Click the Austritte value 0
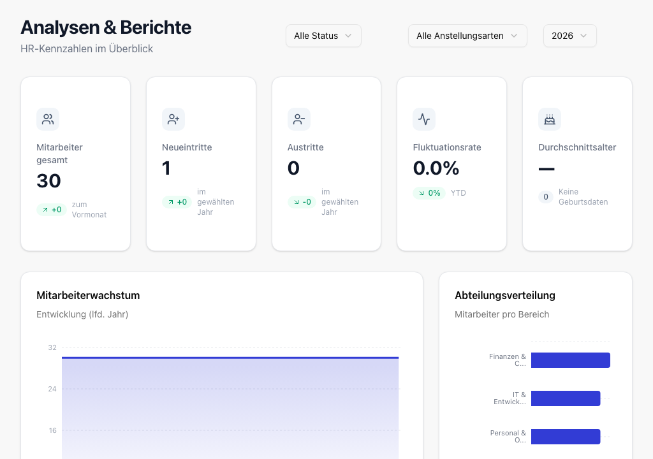The width and height of the screenshot is (653, 459). point(293,168)
